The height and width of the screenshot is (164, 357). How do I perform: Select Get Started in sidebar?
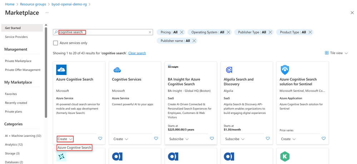[22, 28]
